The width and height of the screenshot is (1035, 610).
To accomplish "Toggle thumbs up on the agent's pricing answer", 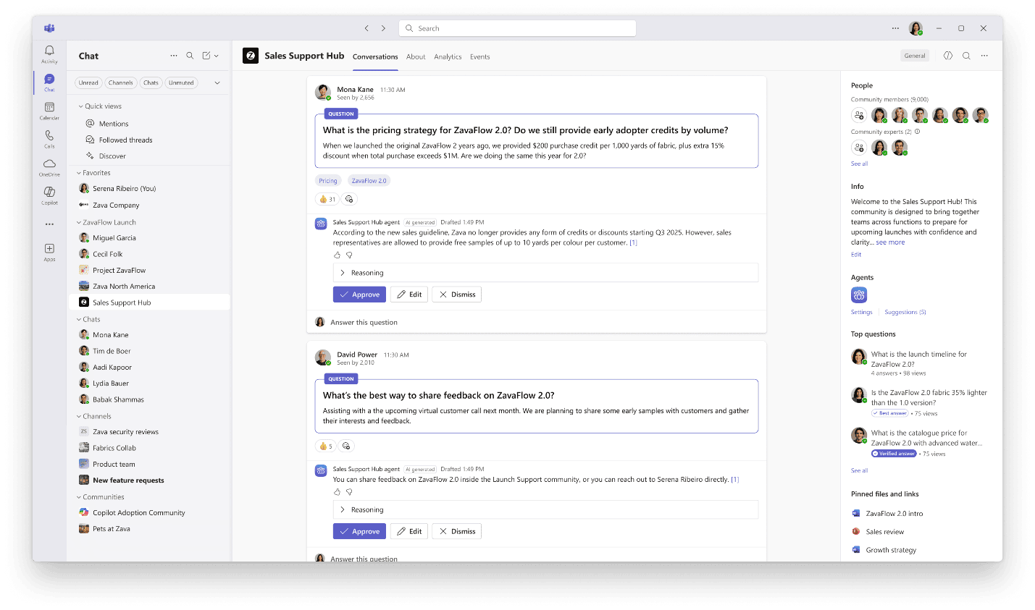I will (337, 255).
